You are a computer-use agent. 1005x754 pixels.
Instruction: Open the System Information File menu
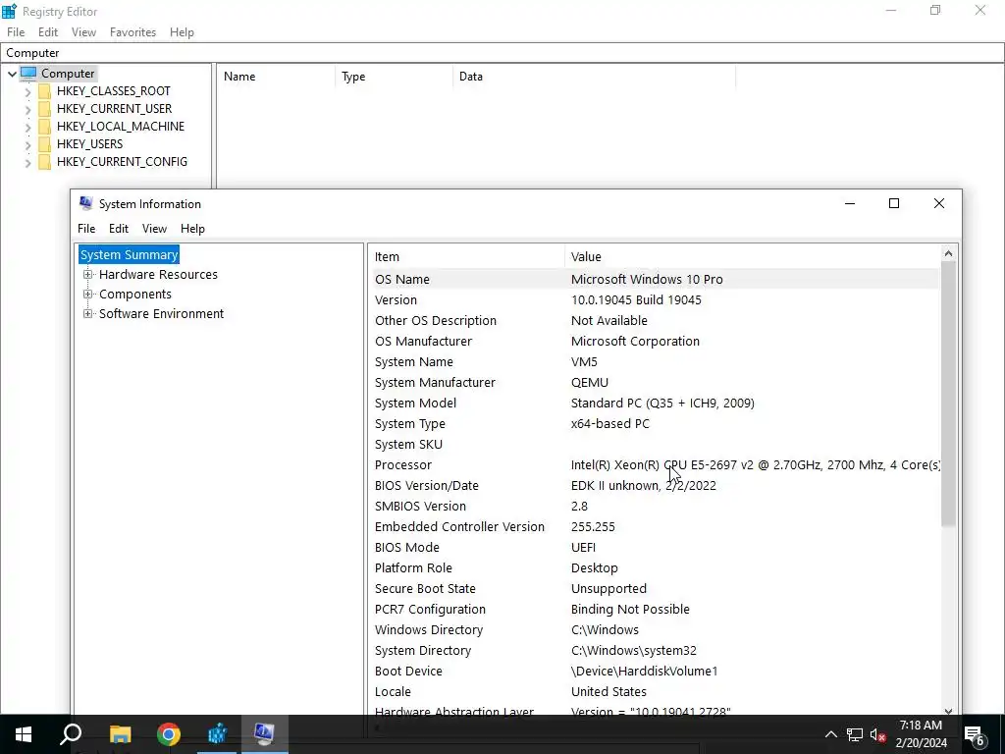[86, 228]
